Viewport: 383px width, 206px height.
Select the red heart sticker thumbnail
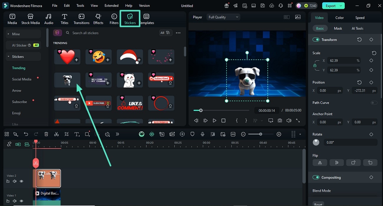tap(67, 57)
